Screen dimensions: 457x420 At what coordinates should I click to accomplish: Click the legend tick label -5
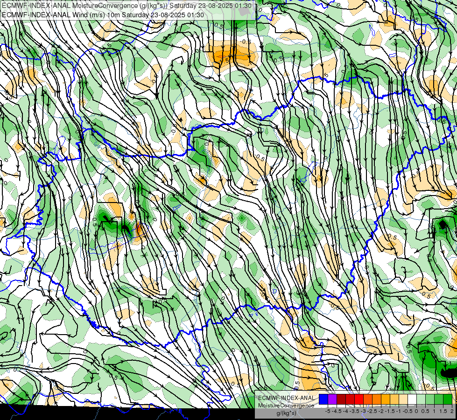(x=328, y=411)
